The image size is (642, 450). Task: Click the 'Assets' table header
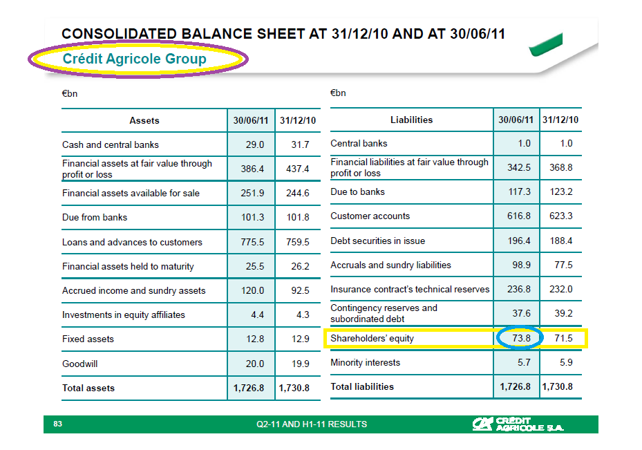[x=144, y=120]
